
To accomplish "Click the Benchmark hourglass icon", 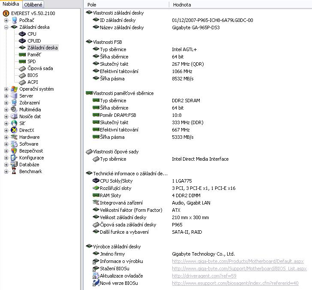I will pyautogui.click(x=14, y=171).
